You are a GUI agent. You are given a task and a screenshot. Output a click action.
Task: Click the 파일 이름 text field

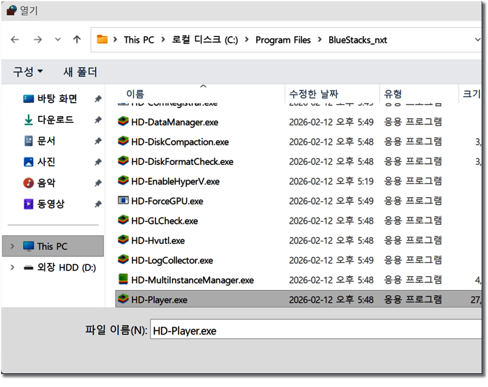click(316, 329)
